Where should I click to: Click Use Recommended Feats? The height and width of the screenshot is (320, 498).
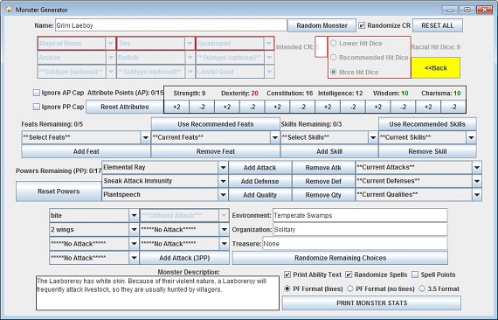point(215,124)
